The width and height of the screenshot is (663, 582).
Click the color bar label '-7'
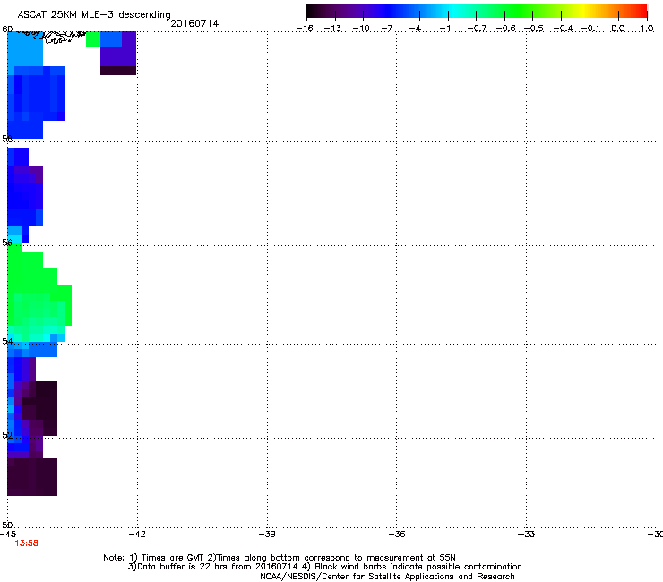pyautogui.click(x=387, y=29)
